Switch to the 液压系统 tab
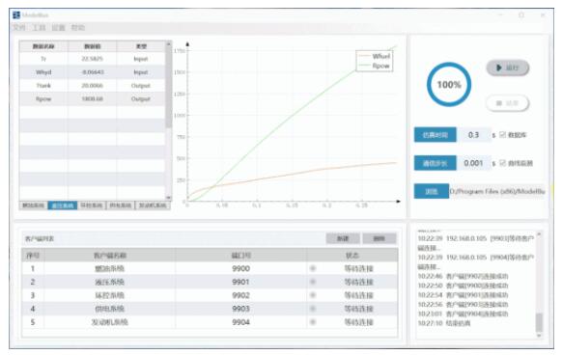This screenshot has width=562, height=355. coord(63,205)
